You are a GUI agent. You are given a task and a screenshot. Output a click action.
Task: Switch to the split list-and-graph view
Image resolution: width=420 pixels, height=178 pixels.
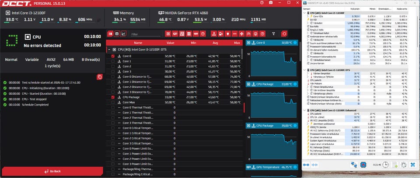pos(110,34)
